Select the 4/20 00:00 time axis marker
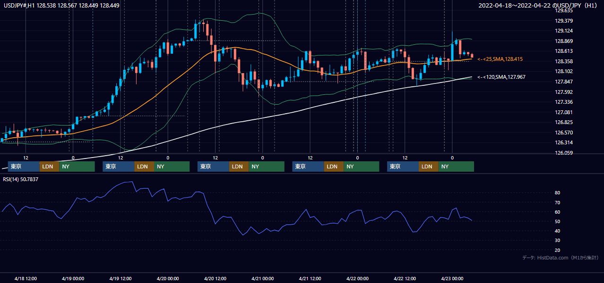The image size is (604, 283). (x=168, y=279)
